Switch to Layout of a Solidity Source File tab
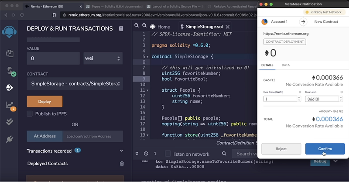 (x=175, y=7)
